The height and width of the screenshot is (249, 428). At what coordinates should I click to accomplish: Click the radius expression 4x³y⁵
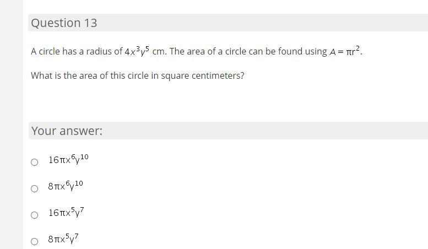pyautogui.click(x=137, y=52)
